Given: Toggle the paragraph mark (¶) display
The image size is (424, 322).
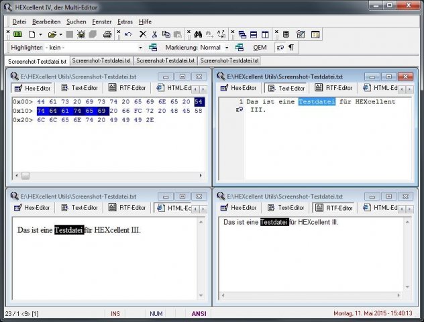Looking at the screenshot, I should [x=290, y=48].
